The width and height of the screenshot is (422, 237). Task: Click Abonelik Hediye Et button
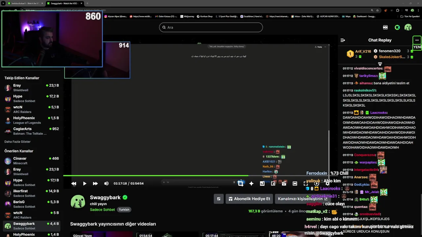(x=249, y=199)
